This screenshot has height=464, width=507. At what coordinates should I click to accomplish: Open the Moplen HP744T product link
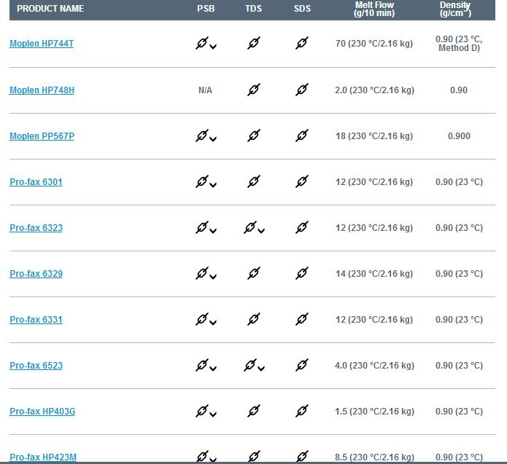pyautogui.click(x=42, y=44)
